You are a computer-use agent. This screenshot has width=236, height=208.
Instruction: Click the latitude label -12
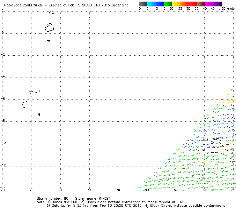(x=3, y=165)
